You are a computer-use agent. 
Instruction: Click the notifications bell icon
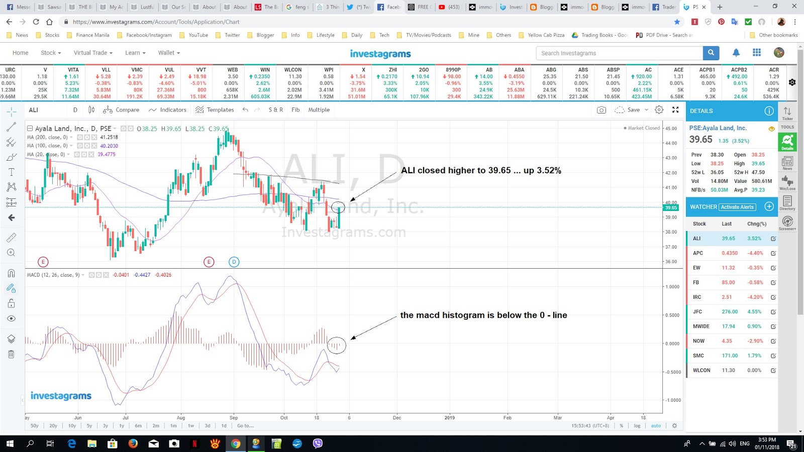click(736, 53)
